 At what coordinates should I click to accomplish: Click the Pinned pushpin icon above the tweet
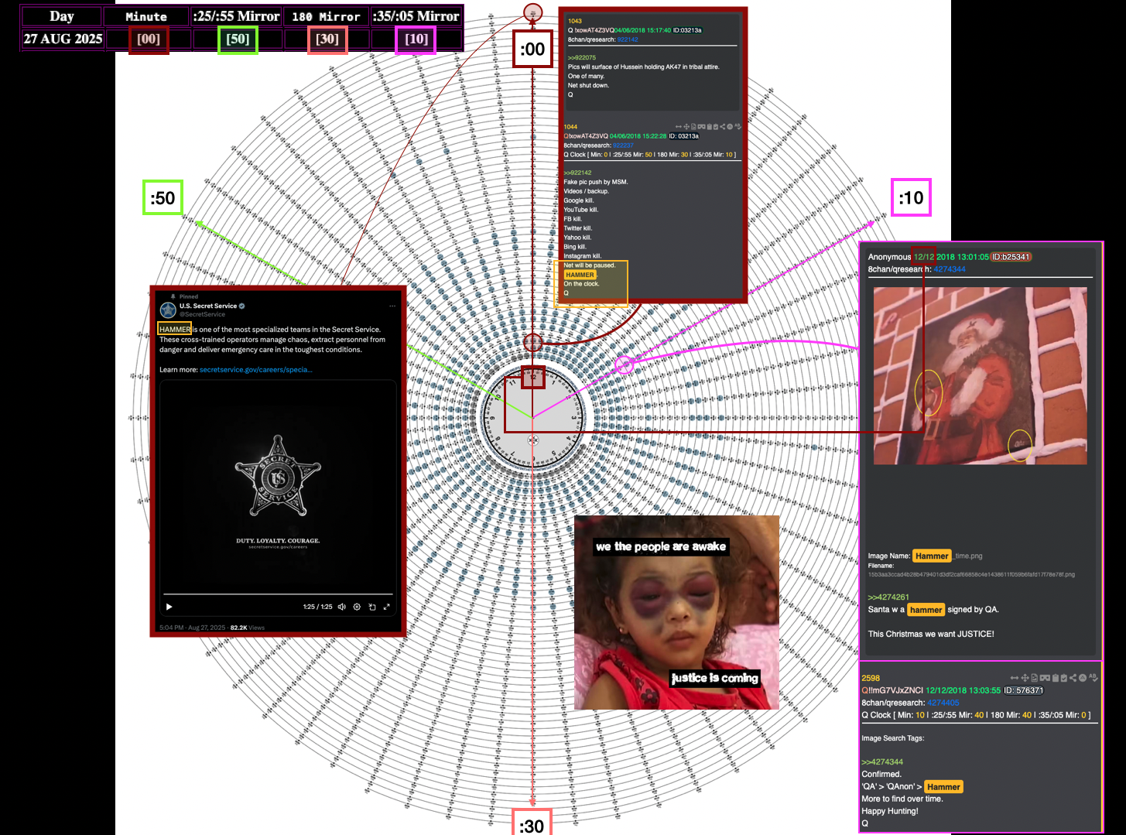(173, 296)
